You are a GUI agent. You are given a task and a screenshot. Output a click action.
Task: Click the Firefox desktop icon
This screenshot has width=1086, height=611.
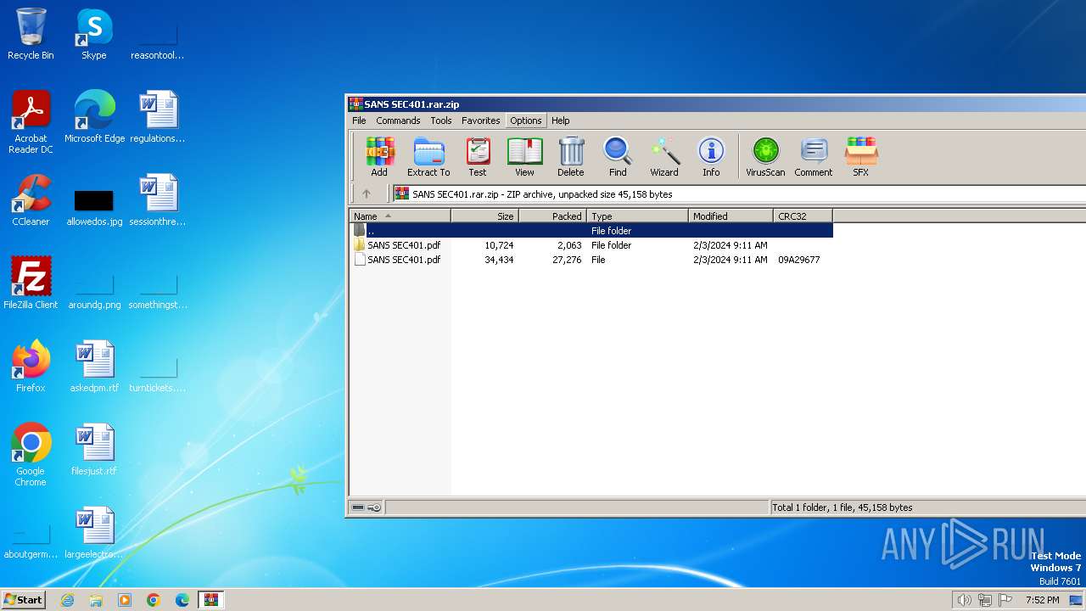click(x=31, y=367)
